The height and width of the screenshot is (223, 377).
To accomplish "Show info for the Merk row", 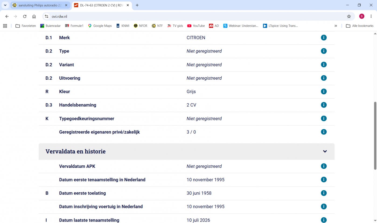I will 324,38.
